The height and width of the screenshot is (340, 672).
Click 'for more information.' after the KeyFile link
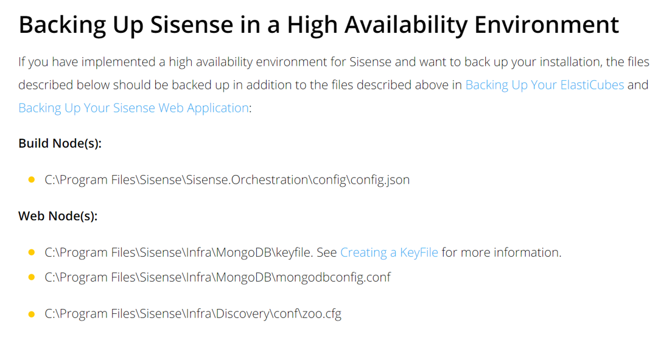[x=502, y=252]
